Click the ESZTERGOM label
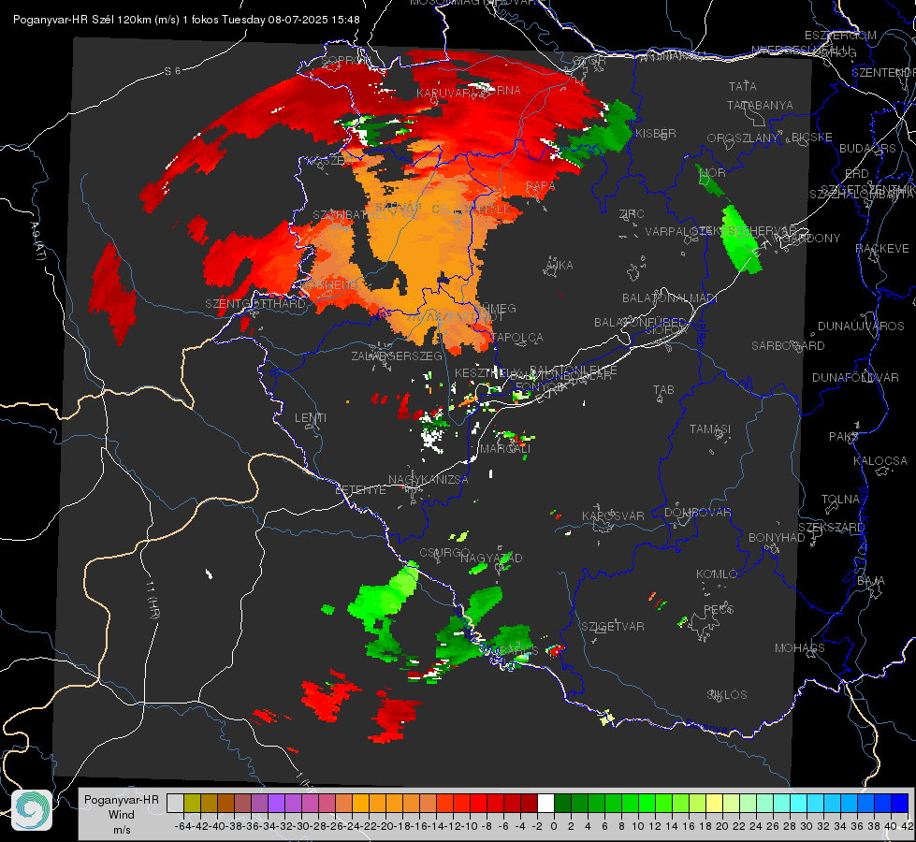Viewport: 916px width, 842px height. coord(840,36)
